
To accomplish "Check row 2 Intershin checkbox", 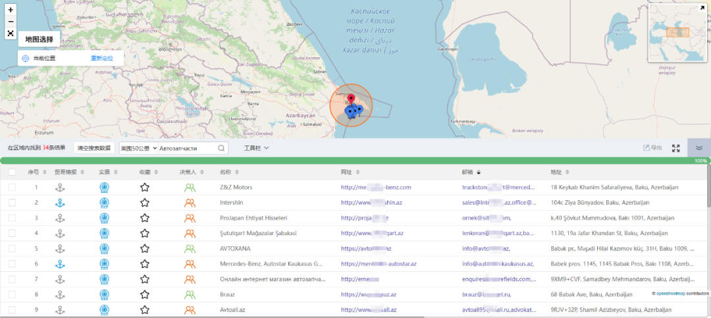I will click(x=13, y=203).
